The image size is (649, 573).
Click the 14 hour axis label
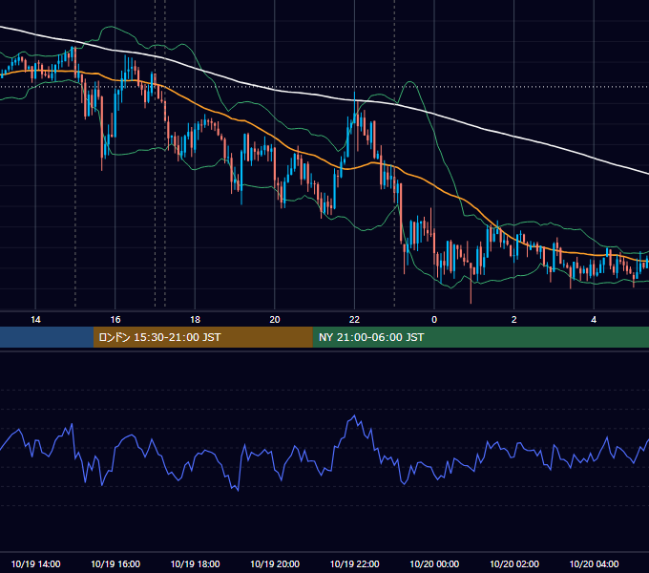point(35,320)
